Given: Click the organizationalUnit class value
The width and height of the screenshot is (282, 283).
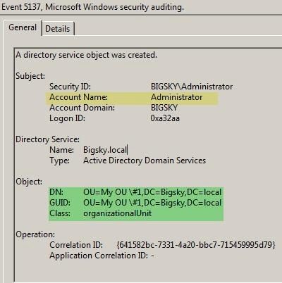Looking at the screenshot, I should [x=117, y=213].
